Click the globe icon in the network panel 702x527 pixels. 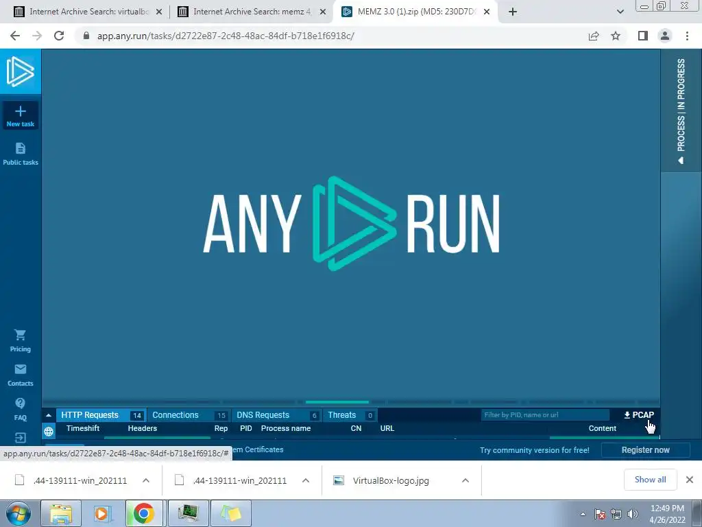(x=49, y=431)
